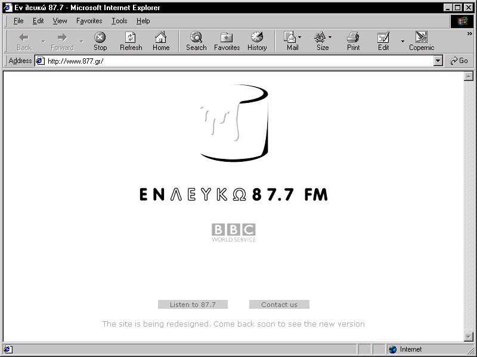Expand the Forward button history arrow
This screenshot has height=357, width=477.
coord(81,41)
